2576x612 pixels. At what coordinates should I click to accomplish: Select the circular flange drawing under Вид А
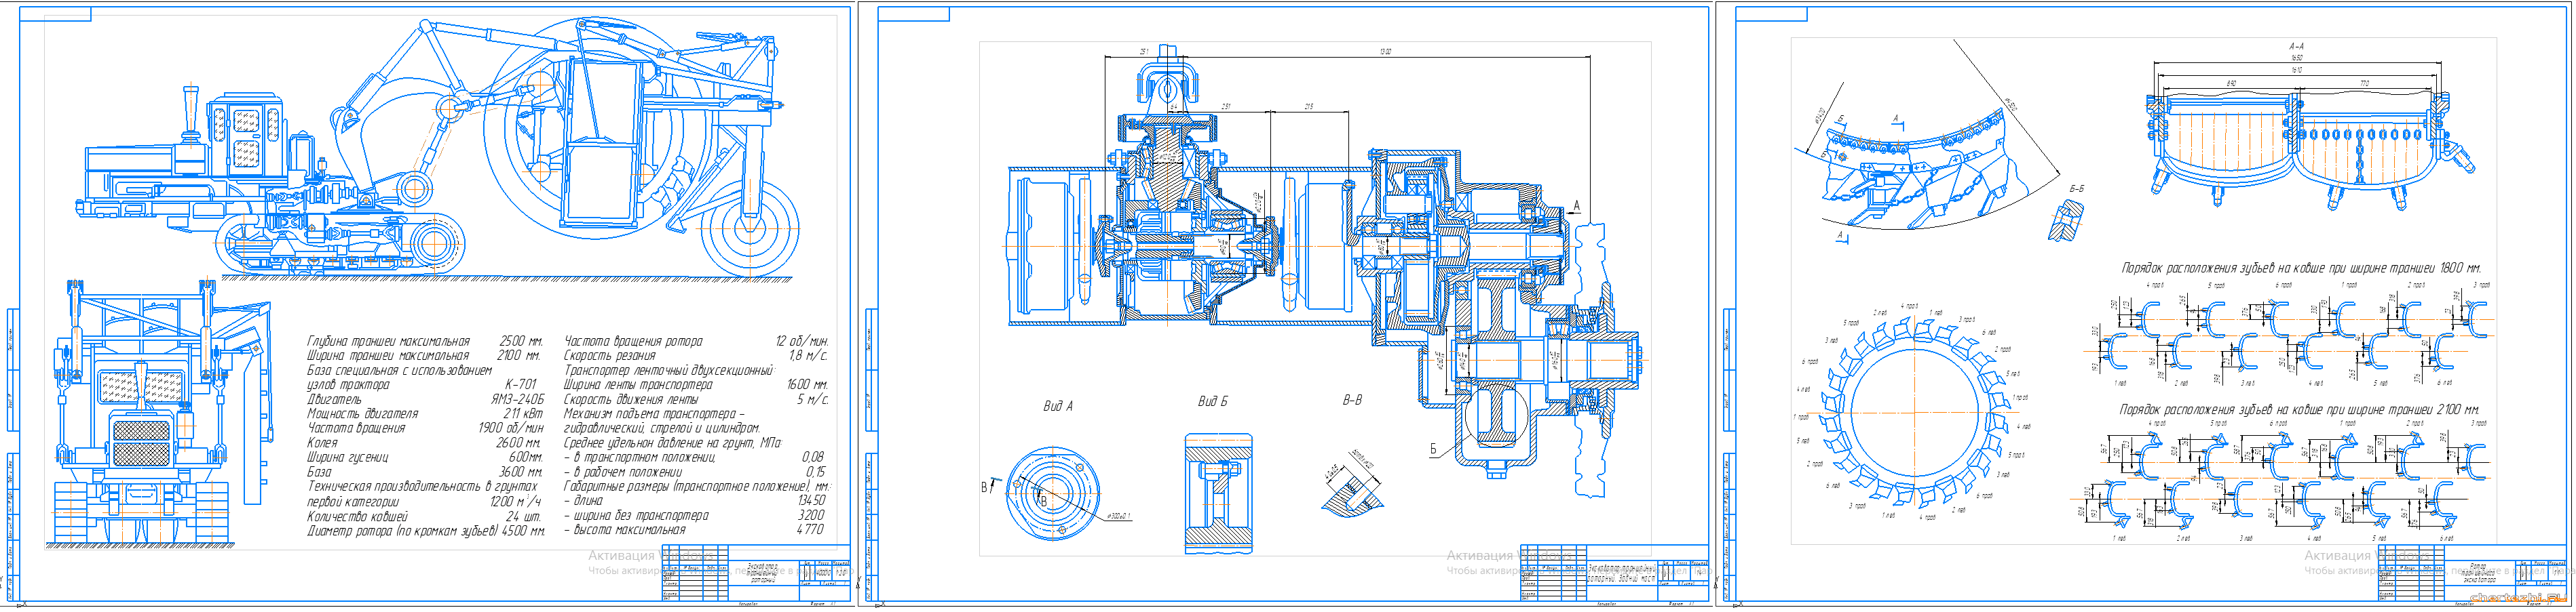(1052, 493)
